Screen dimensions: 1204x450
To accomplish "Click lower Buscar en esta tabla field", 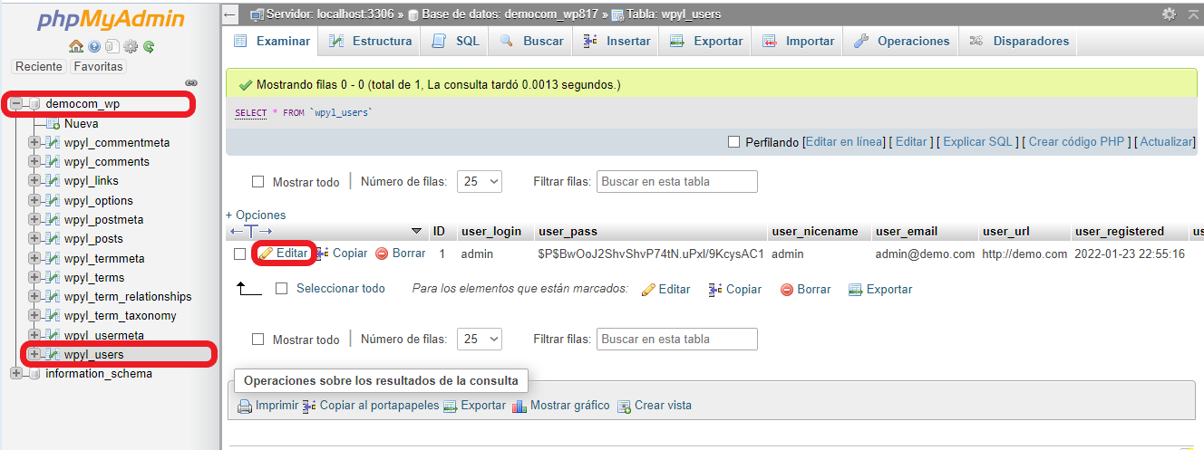I will (676, 340).
